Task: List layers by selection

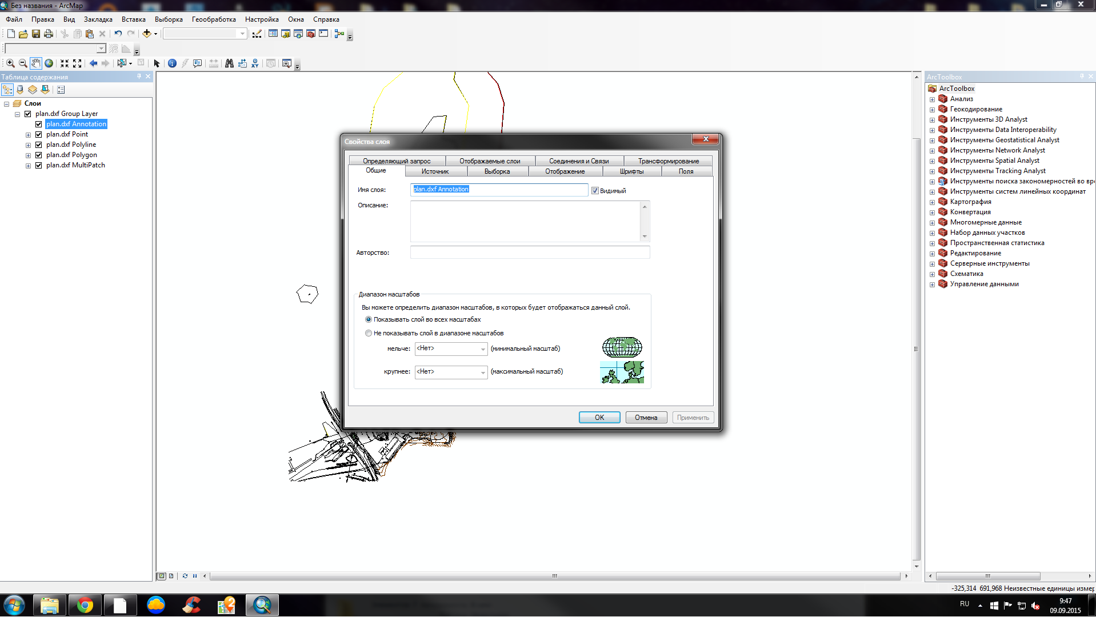Action: pyautogui.click(x=45, y=90)
